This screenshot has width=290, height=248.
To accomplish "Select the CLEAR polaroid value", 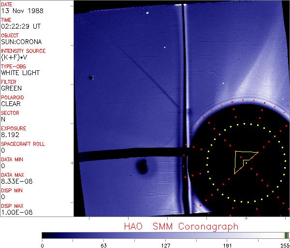I will pyautogui.click(x=11, y=104).
